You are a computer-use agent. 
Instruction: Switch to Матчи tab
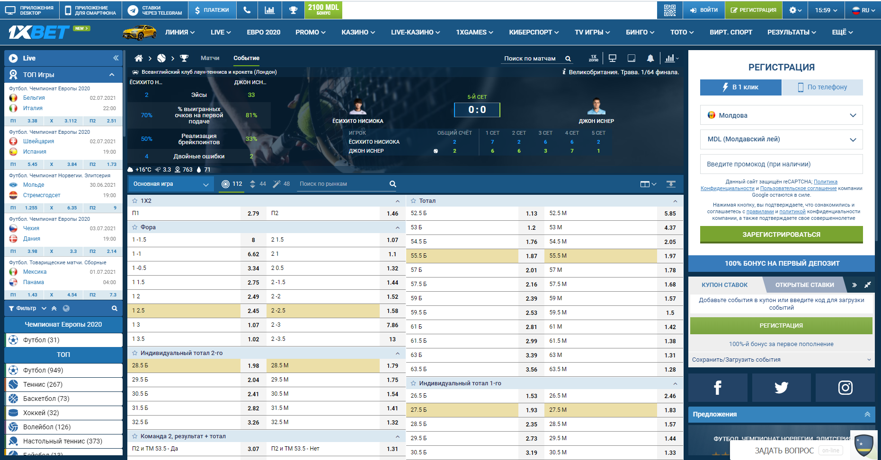pyautogui.click(x=210, y=58)
